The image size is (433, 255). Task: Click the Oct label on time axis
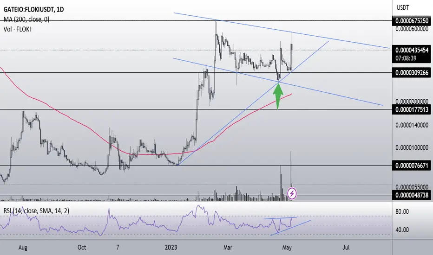pyautogui.click(x=82, y=247)
